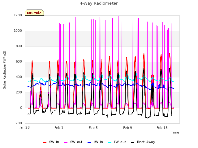Viewport: 198px width, 148px height.
Task: Click the Solar Radiation (W/m2) axis title
Action: [4, 70]
